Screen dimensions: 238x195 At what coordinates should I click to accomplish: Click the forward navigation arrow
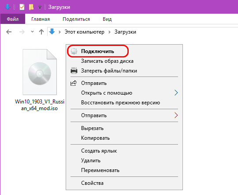22,32
